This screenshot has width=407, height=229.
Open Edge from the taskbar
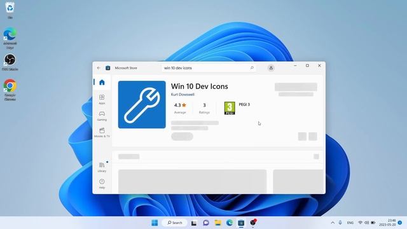pos(230,223)
